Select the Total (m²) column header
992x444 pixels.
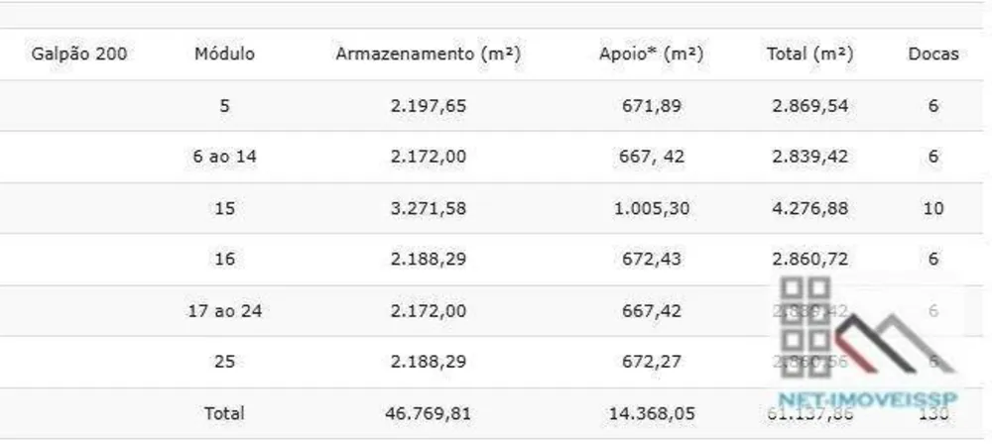tap(810, 54)
